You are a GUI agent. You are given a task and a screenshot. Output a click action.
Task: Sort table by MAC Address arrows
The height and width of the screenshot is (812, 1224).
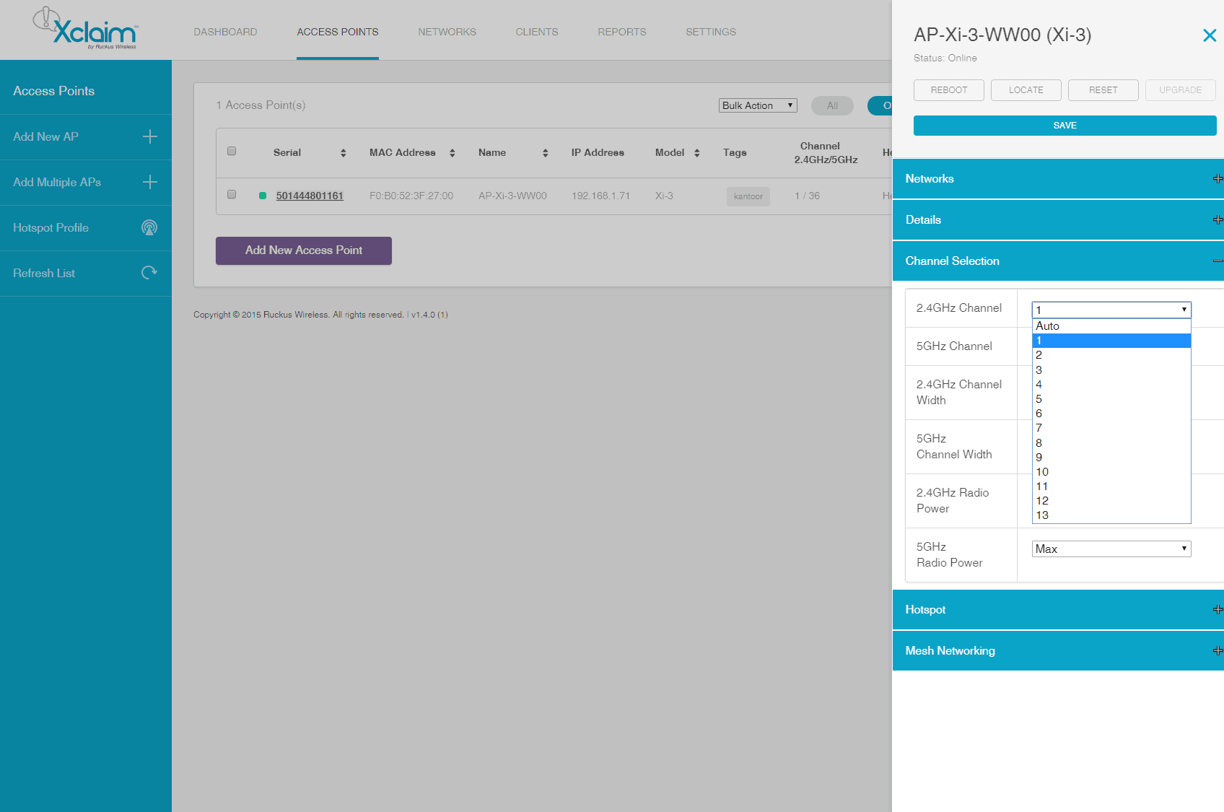[x=453, y=153]
